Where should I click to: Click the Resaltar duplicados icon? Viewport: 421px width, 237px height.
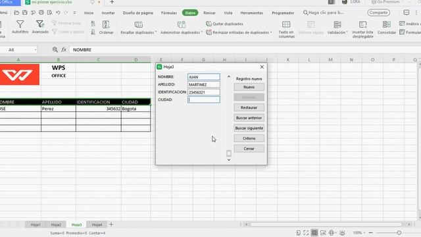(x=139, y=25)
